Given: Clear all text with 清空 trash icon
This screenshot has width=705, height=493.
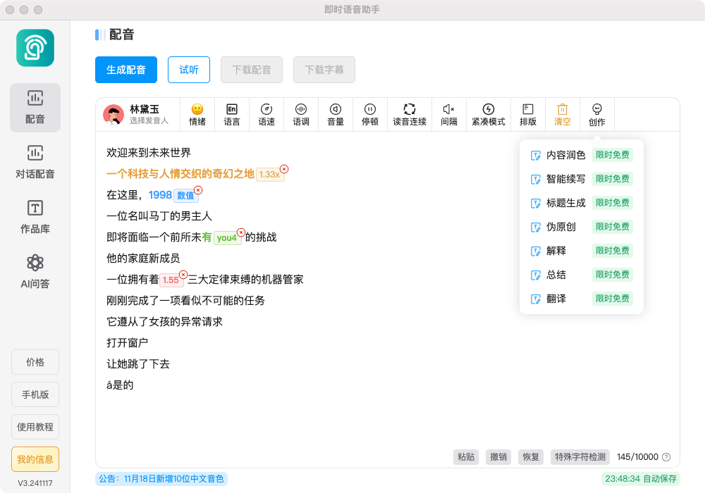Looking at the screenshot, I should tap(563, 114).
